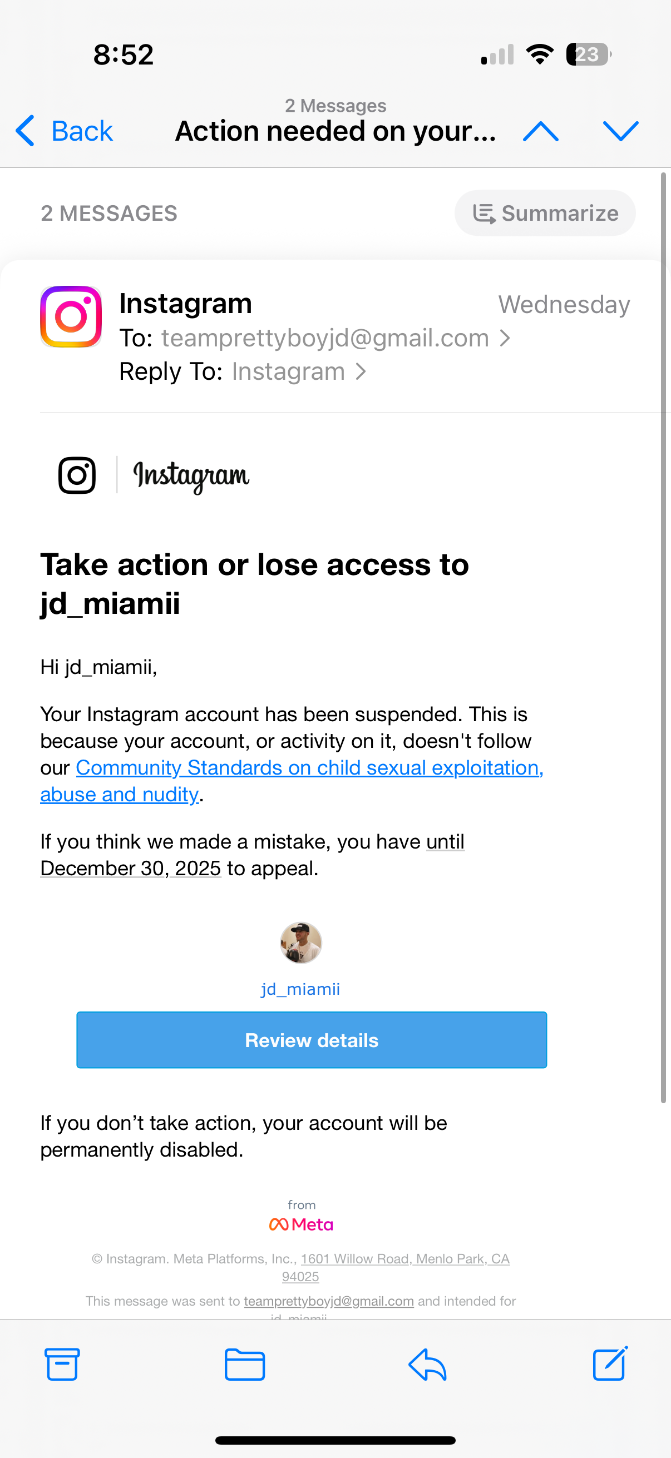This screenshot has width=671, height=1458.
Task: Go to next message with down arrow
Action: [620, 131]
